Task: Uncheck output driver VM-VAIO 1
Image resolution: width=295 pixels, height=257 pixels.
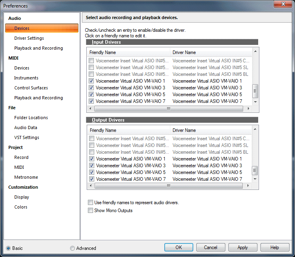Action: 91,159
